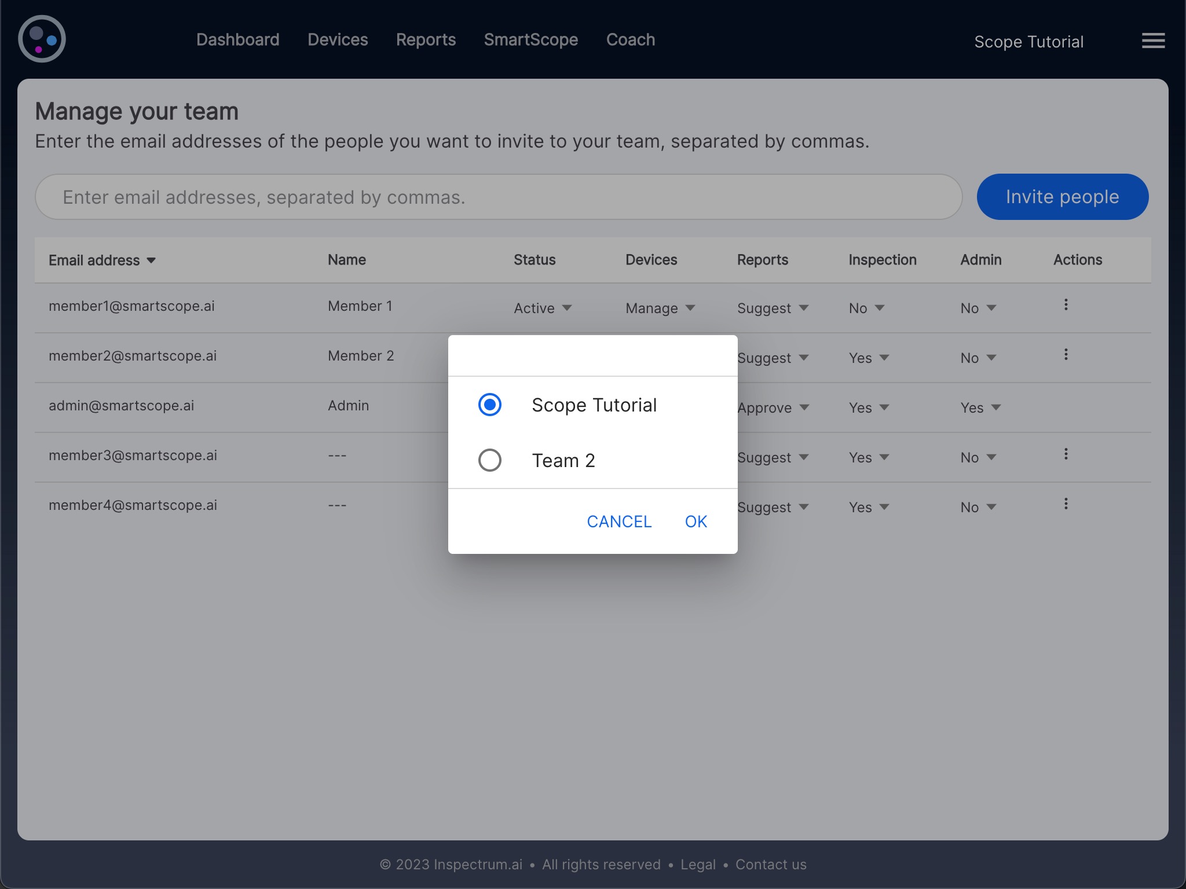Open actions menu for member1@smartscope.ai
1186x889 pixels.
point(1066,305)
